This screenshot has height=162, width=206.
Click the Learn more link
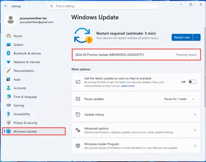coord(128,86)
